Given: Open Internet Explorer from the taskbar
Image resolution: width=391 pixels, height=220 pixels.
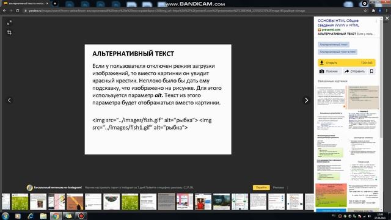Looking at the screenshot, I should coord(31,216).
